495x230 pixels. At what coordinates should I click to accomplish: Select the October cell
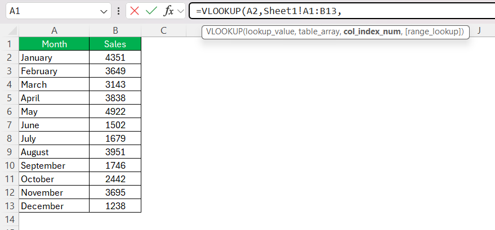(54, 179)
